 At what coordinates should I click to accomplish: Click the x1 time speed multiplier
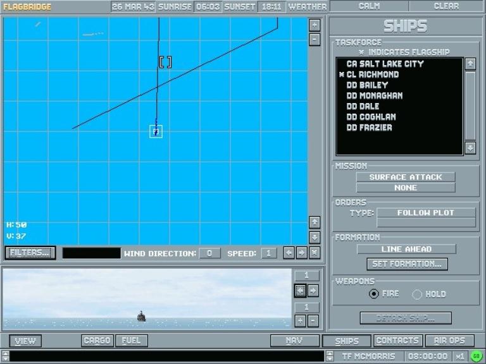[x=461, y=356]
